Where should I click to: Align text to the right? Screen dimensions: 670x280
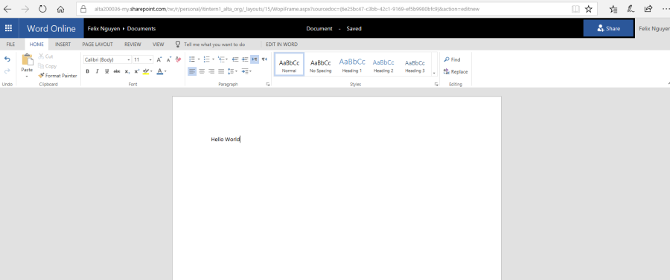pyautogui.click(x=211, y=71)
